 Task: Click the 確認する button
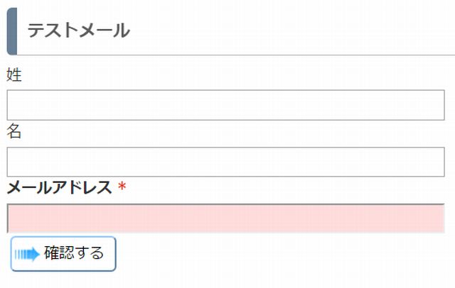point(63,254)
